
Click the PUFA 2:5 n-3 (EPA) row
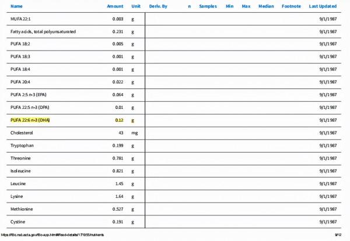coord(35,94)
